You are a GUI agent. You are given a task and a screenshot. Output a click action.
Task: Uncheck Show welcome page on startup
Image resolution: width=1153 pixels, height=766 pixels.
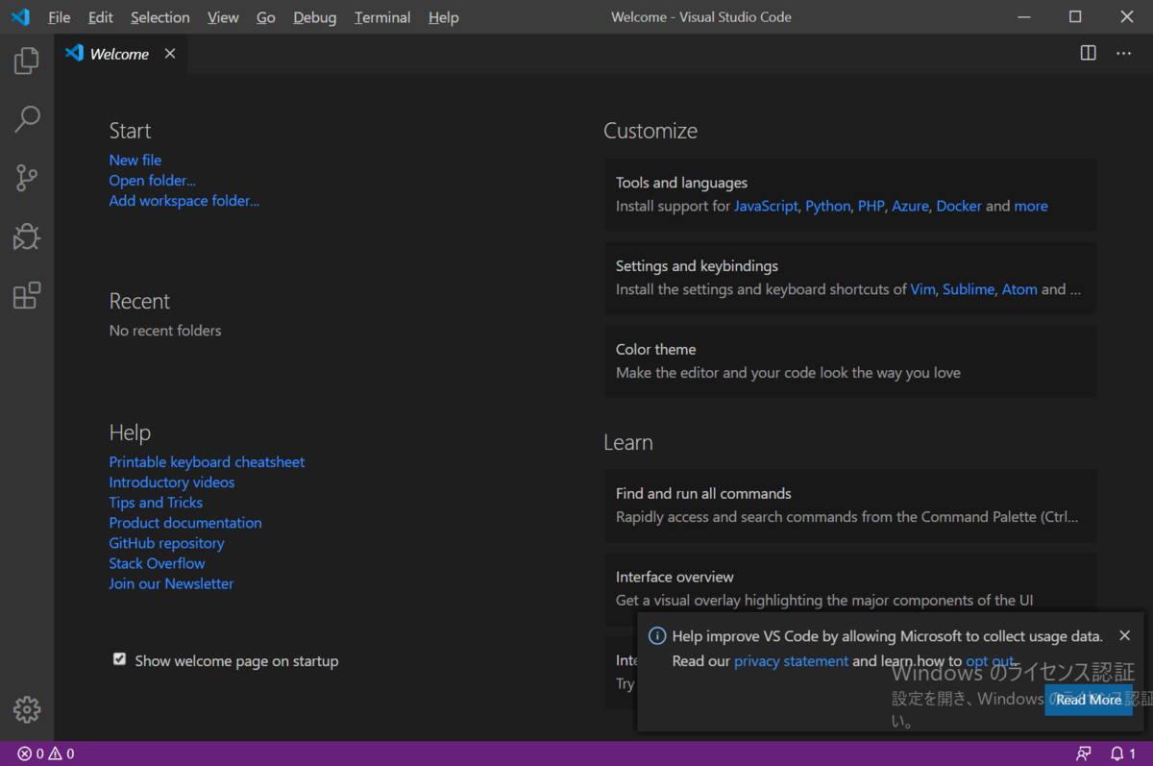(x=119, y=659)
